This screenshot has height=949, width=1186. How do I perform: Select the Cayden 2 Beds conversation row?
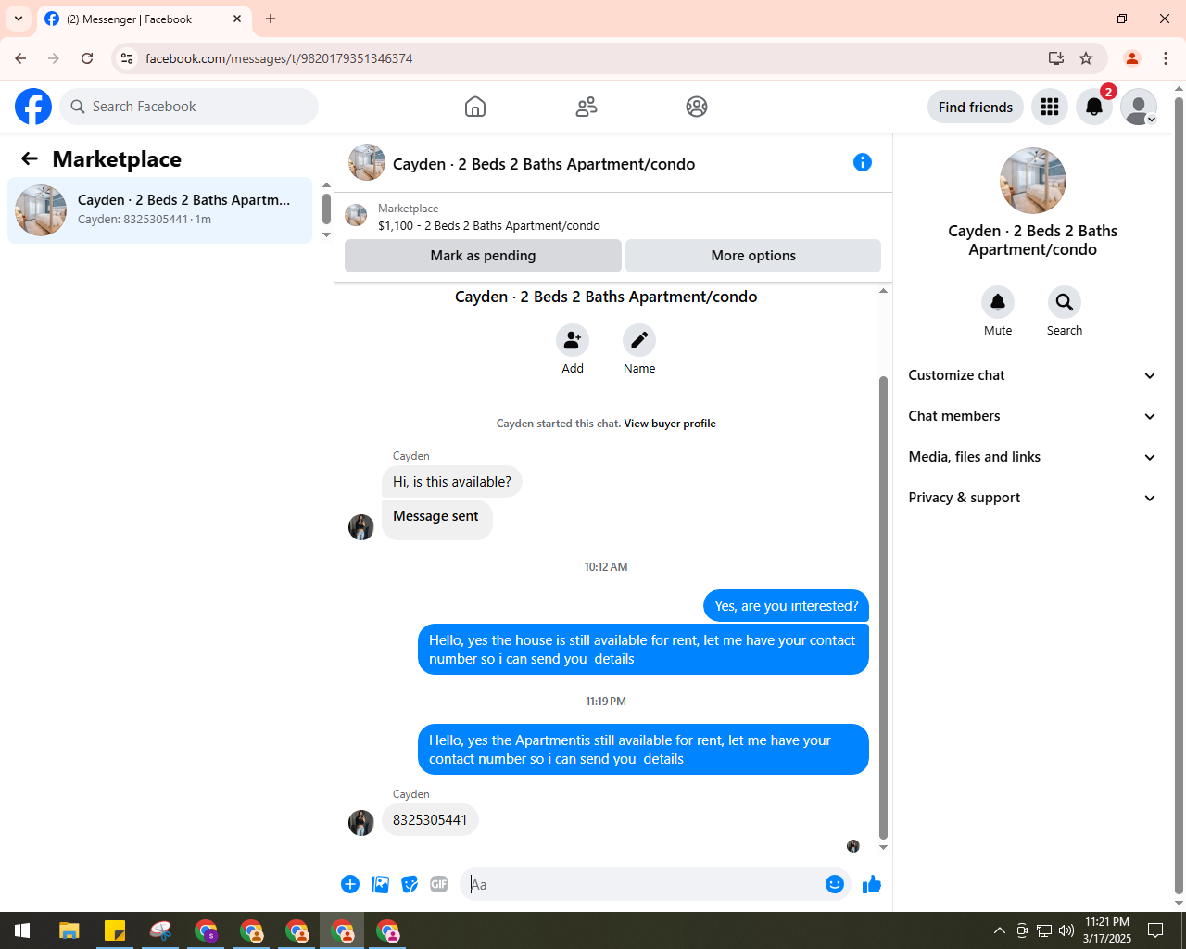160,210
